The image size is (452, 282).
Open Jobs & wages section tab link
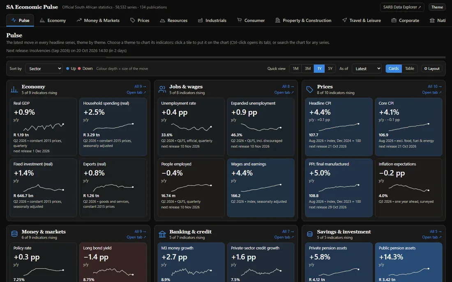(x=284, y=92)
